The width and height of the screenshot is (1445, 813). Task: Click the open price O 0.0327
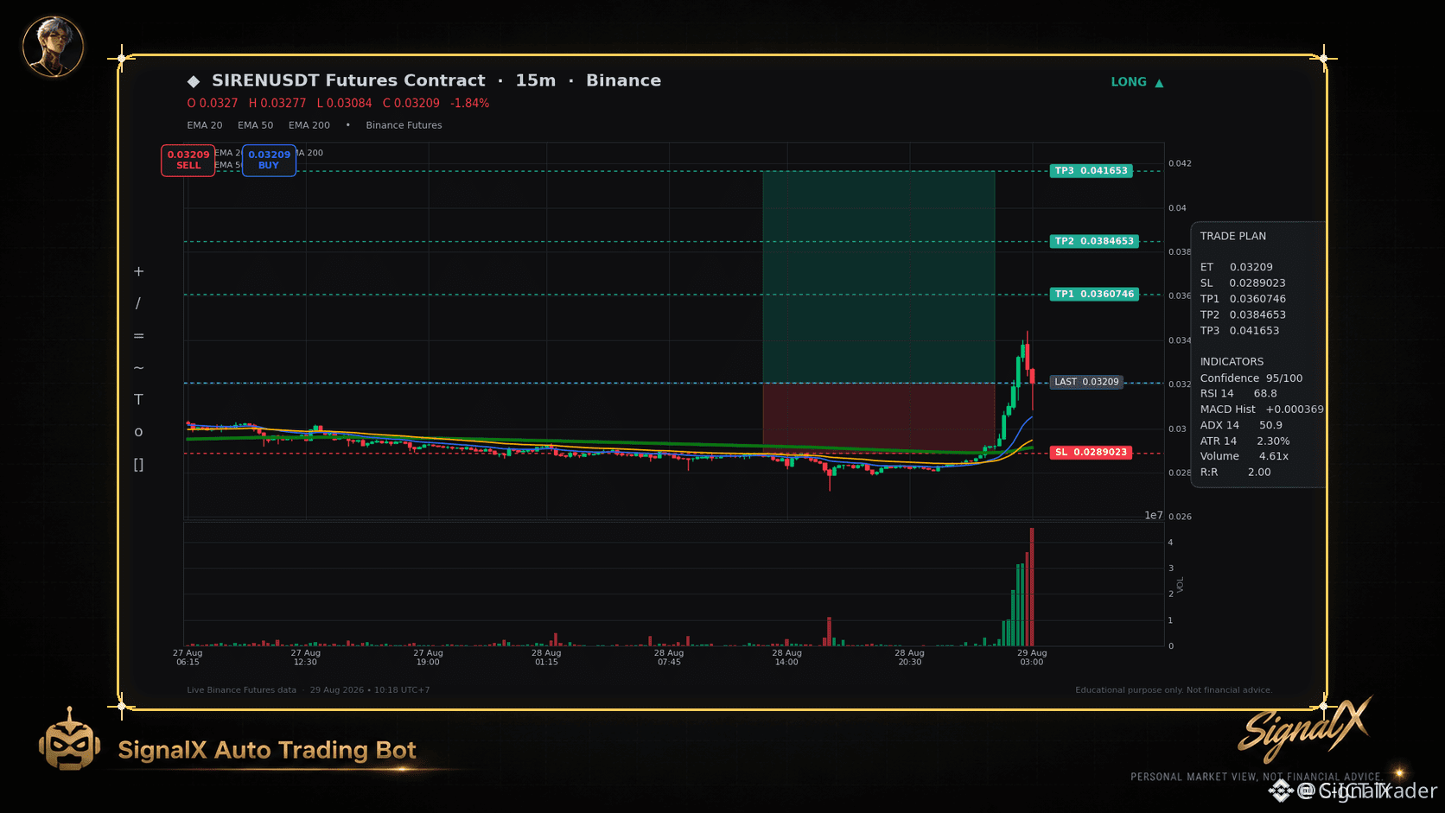click(213, 103)
